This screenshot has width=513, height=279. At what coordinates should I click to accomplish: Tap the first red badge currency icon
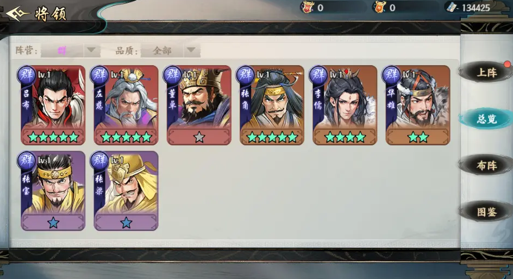click(308, 7)
